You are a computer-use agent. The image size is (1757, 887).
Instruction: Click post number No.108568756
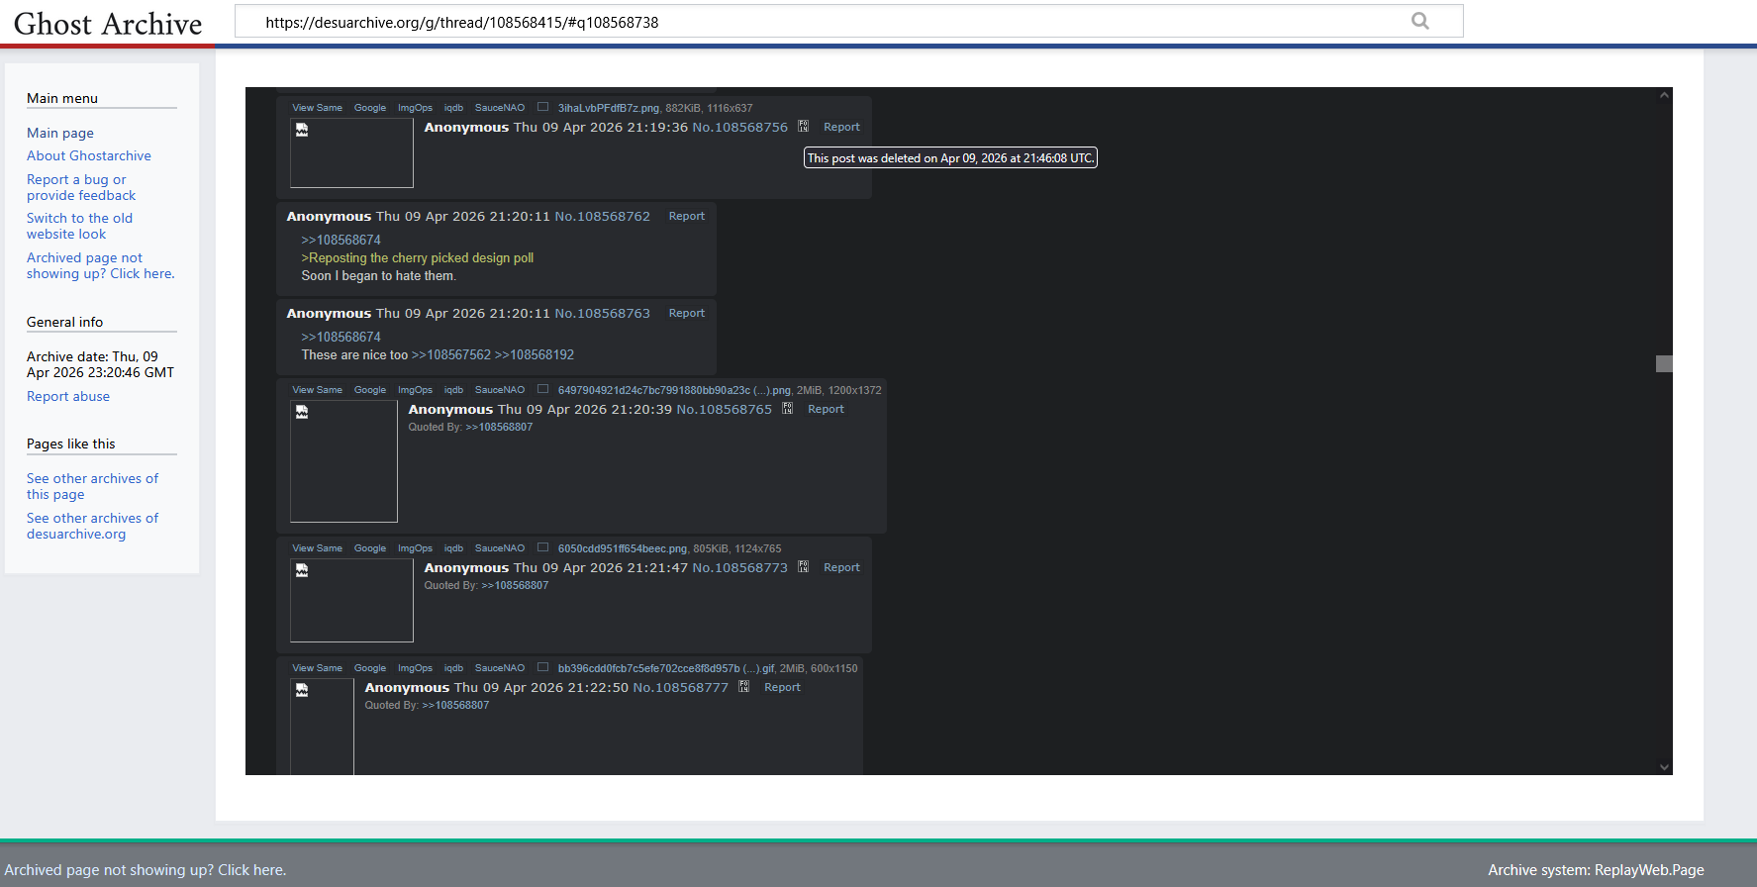point(740,127)
